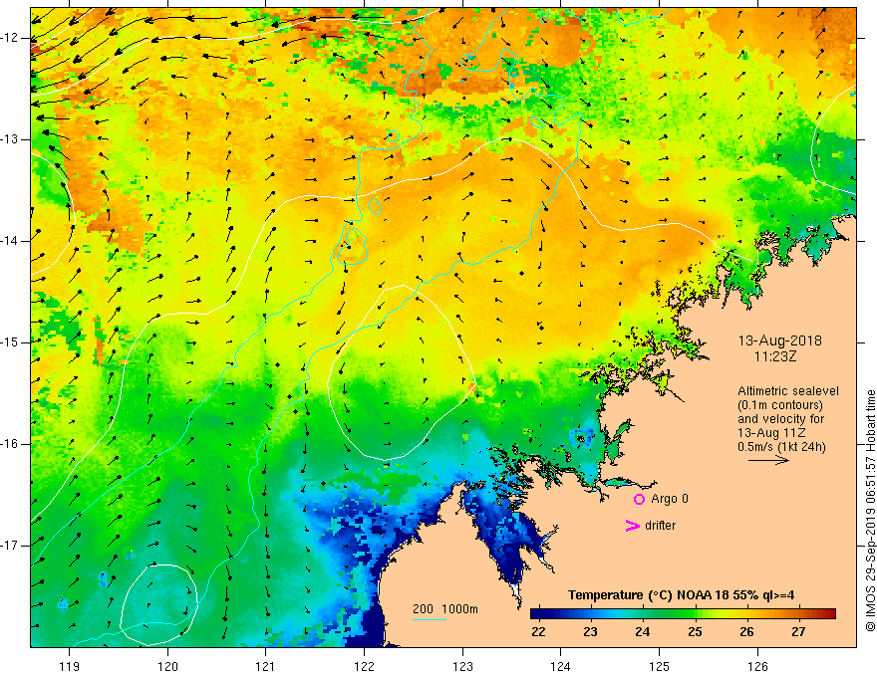This screenshot has height=677, width=877.
Task: Click the '(0.1m contours)' text
Action: click(780, 405)
